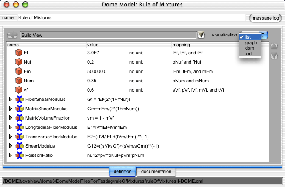The width and height of the screenshot is (285, 187).
Task: Click formula 'vm = 1 - mVf'
Action: click(x=101, y=118)
